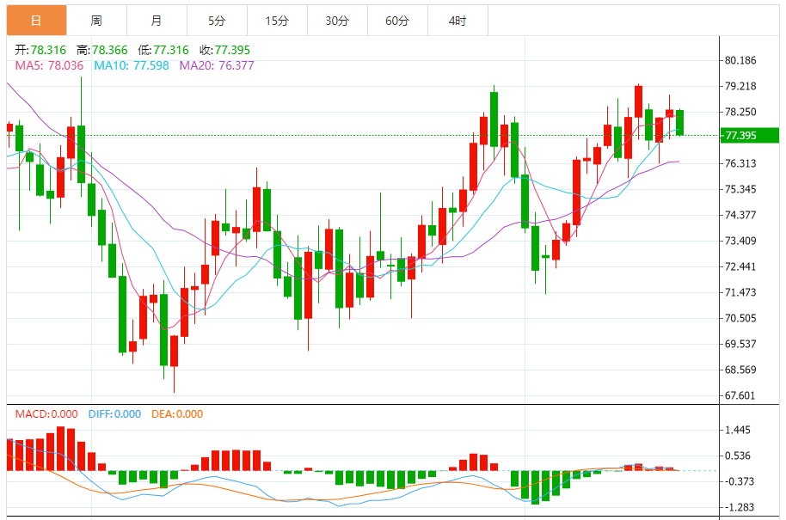Screen dimensions: 786x520
Task: Click the latest green candlestick at far right
Action: point(679,123)
